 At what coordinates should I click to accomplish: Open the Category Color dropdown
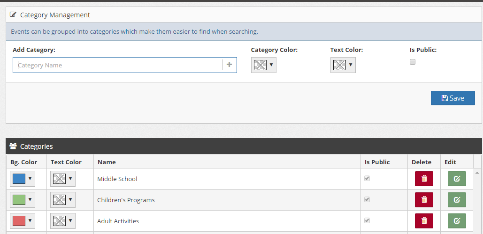(x=264, y=65)
